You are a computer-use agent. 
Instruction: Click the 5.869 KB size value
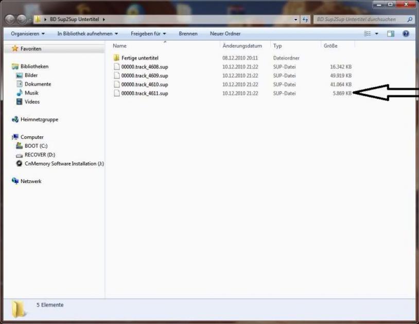click(342, 93)
